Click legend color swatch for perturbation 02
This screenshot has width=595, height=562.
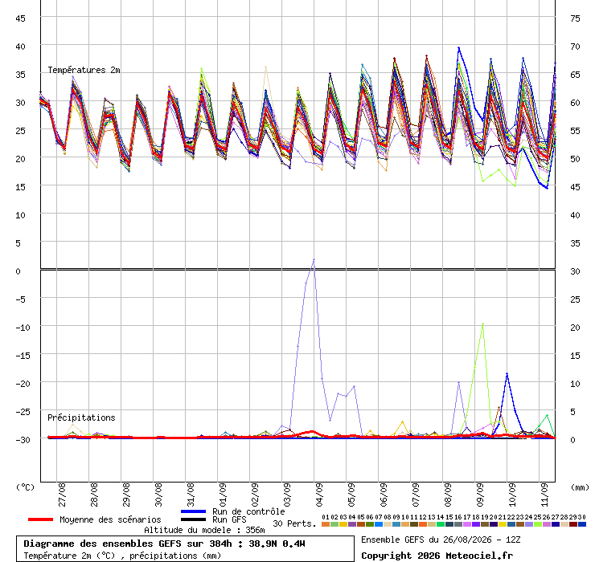tap(334, 524)
